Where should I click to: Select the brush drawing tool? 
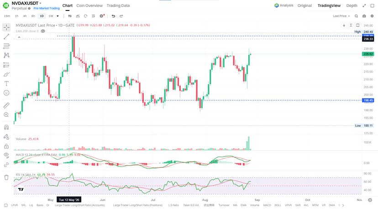point(6,74)
